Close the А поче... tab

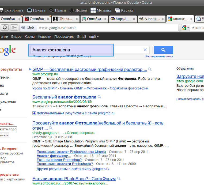[163, 19]
